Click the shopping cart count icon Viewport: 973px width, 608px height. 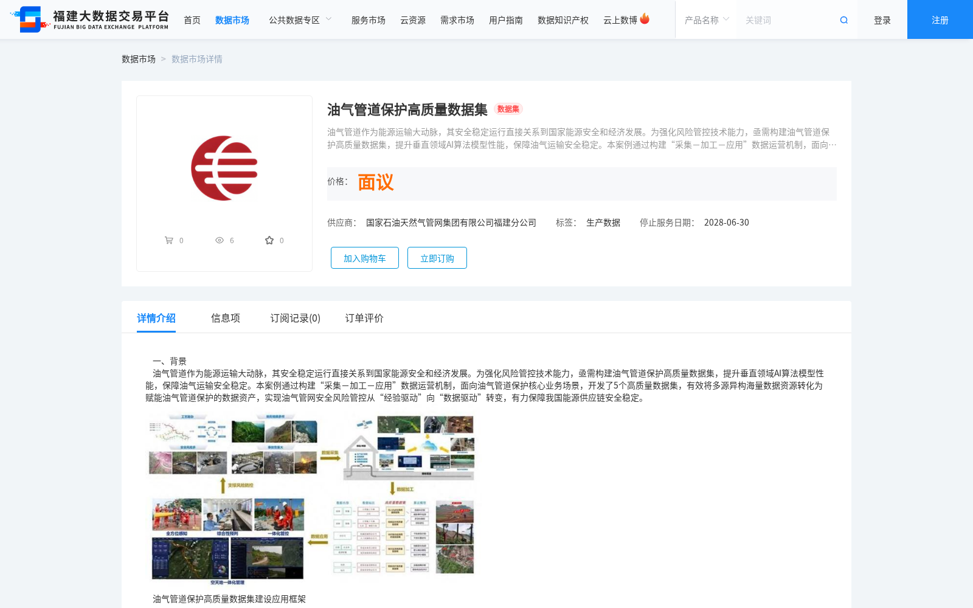(169, 240)
